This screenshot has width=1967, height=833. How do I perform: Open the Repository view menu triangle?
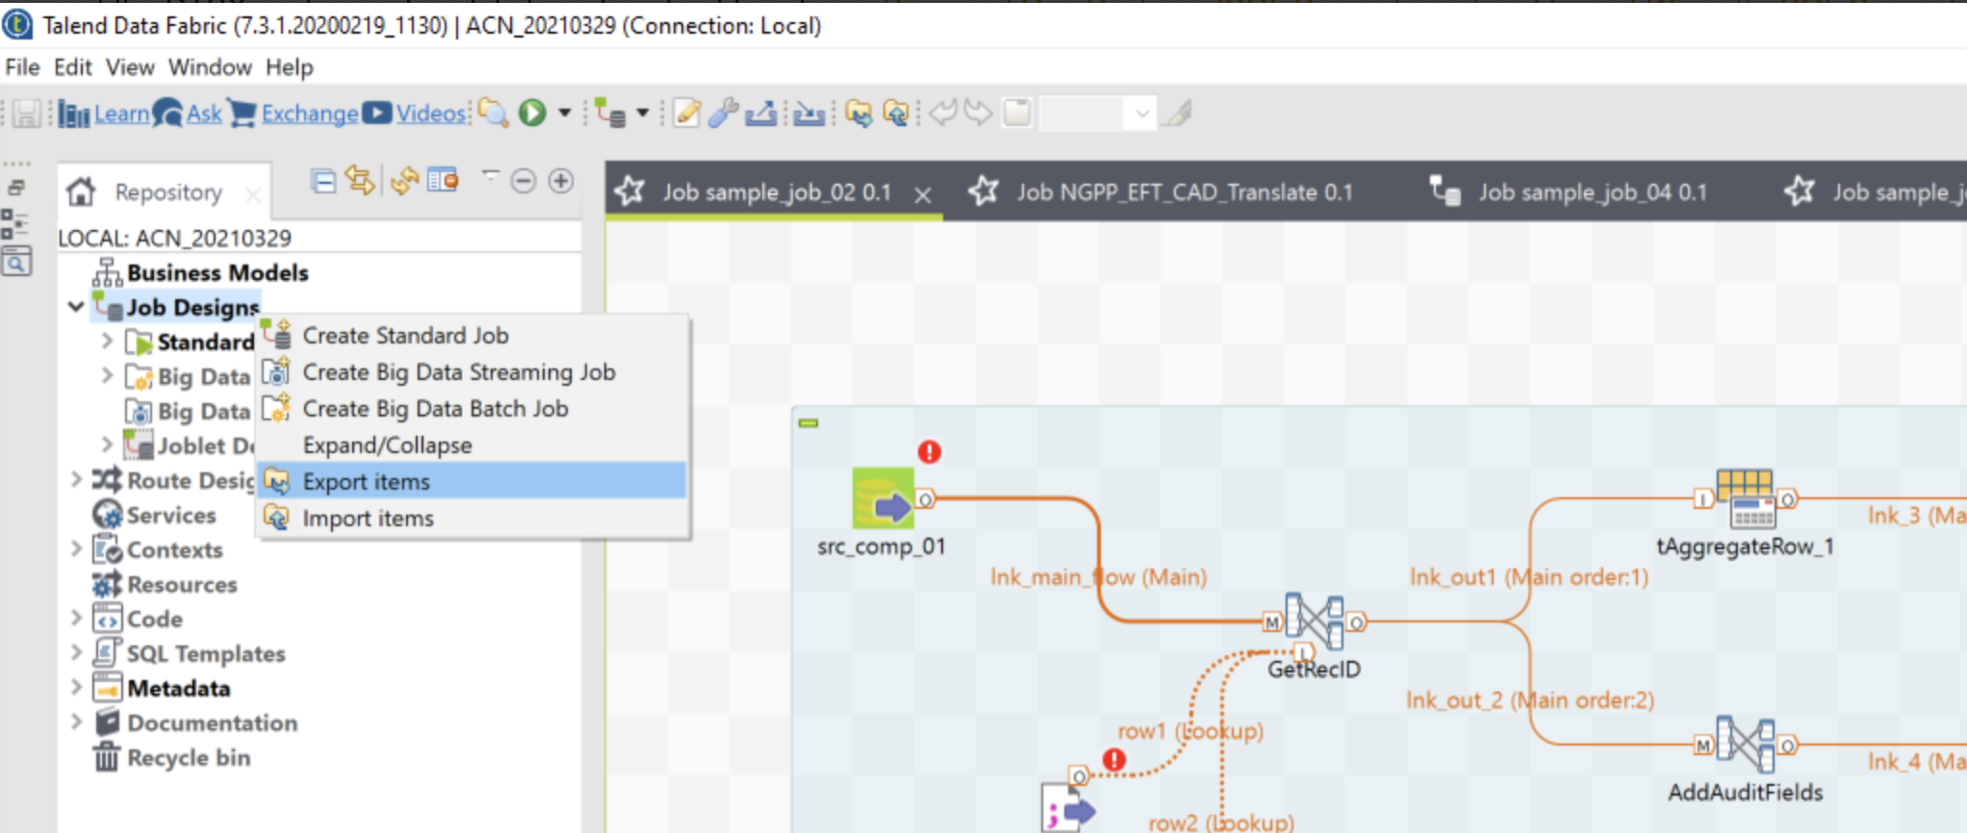[490, 176]
